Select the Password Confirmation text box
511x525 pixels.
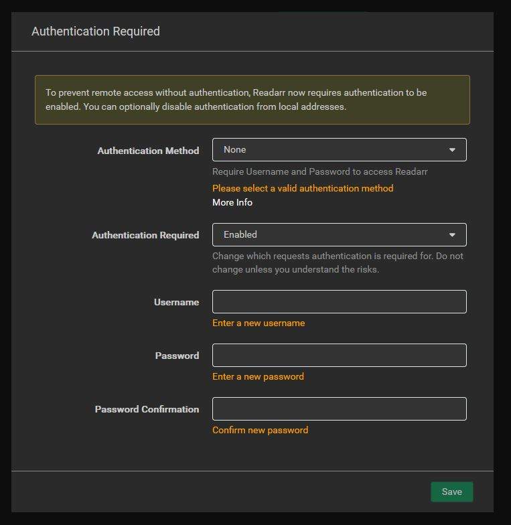(339, 409)
